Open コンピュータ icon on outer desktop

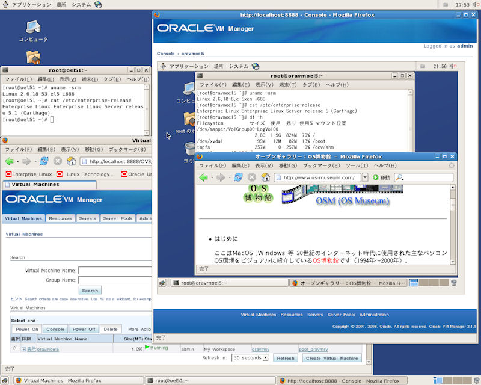(33, 31)
